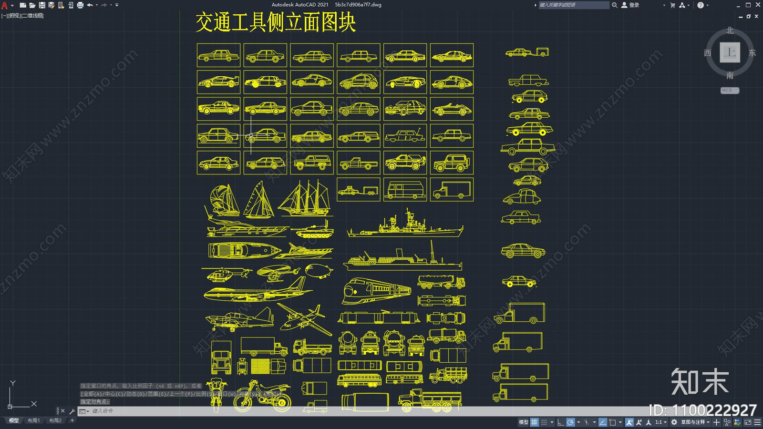This screenshot has width=763, height=429.
Task: Open command line customize wrench icon
Action: (x=72, y=411)
